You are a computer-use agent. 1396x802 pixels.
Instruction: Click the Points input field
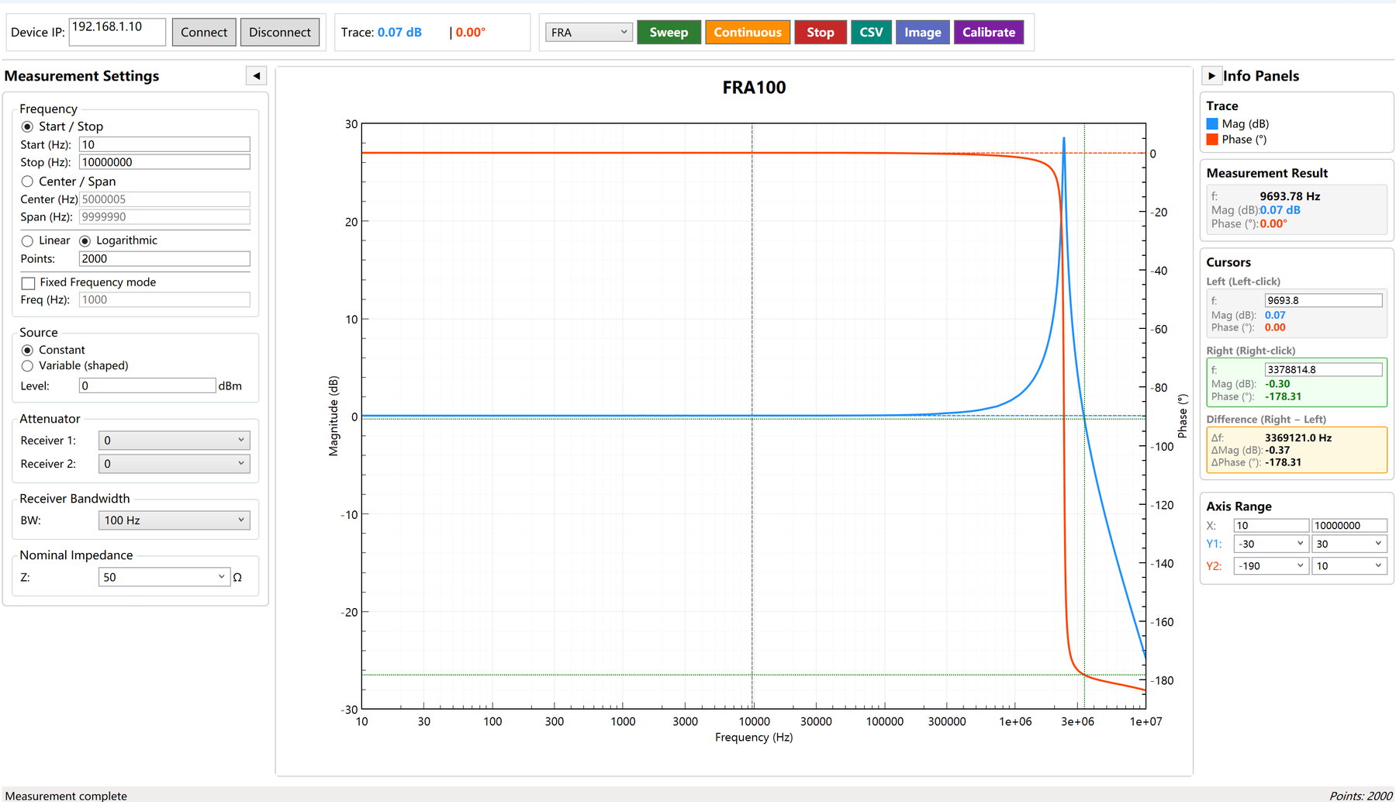[x=164, y=259]
